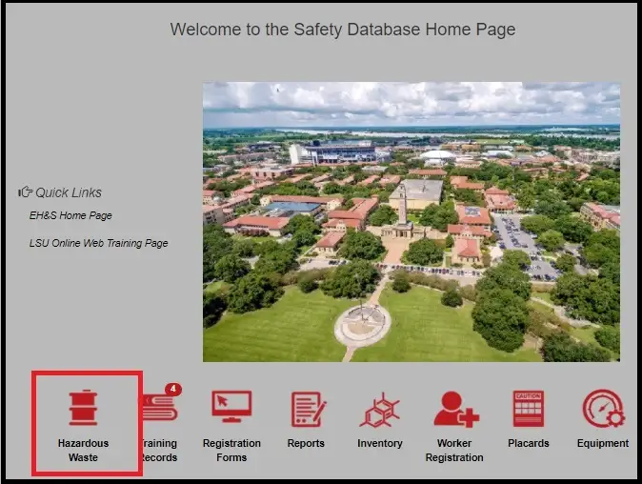642x484 pixels.
Task: Click the red notification badge showing 4
Action: (x=172, y=389)
